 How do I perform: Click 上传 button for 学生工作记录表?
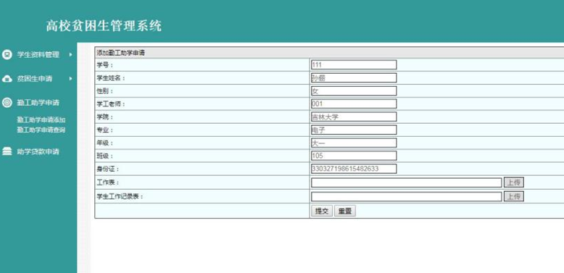pyautogui.click(x=514, y=196)
